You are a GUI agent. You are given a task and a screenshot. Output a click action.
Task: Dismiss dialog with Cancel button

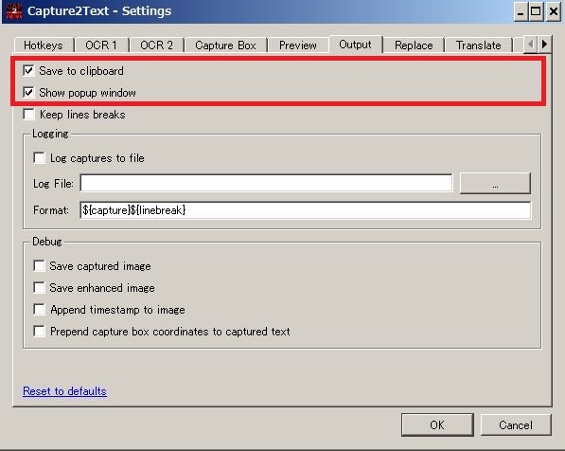coord(516,425)
